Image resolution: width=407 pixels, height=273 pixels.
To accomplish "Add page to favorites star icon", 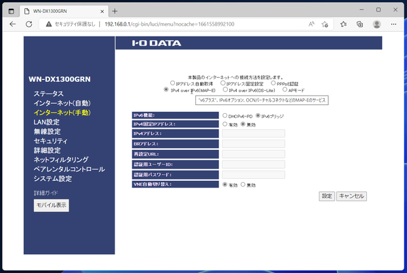I will pyautogui.click(x=326, y=24).
